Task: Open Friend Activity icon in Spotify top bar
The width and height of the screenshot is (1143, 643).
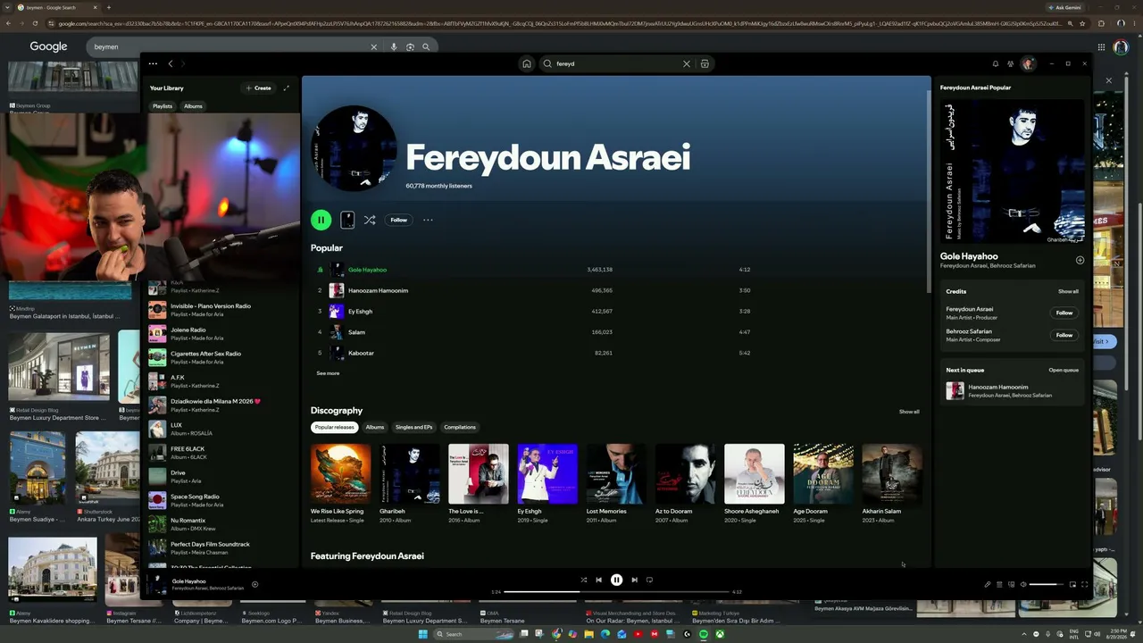Action: pyautogui.click(x=1011, y=63)
